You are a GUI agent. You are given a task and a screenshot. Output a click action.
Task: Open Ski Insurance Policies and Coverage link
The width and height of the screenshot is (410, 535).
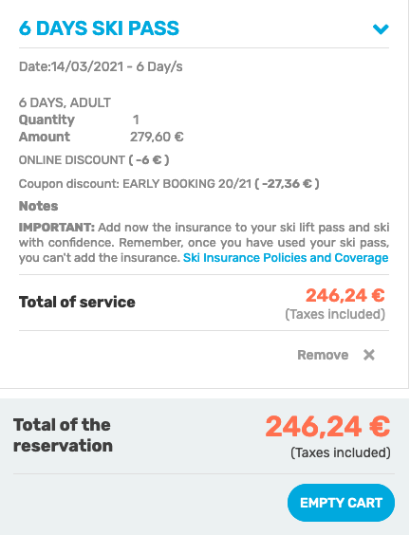point(286,258)
